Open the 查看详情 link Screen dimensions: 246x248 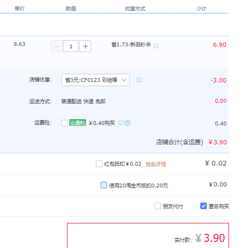156,164
